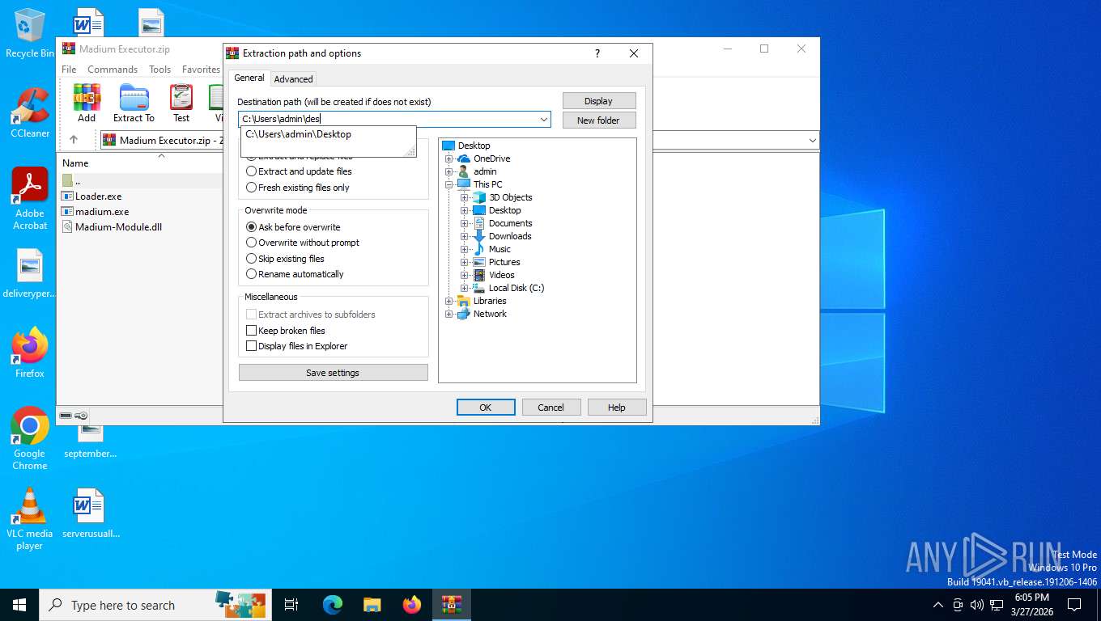Open VLC media player desktop shortcut
This screenshot has height=621, width=1101.
click(30, 519)
